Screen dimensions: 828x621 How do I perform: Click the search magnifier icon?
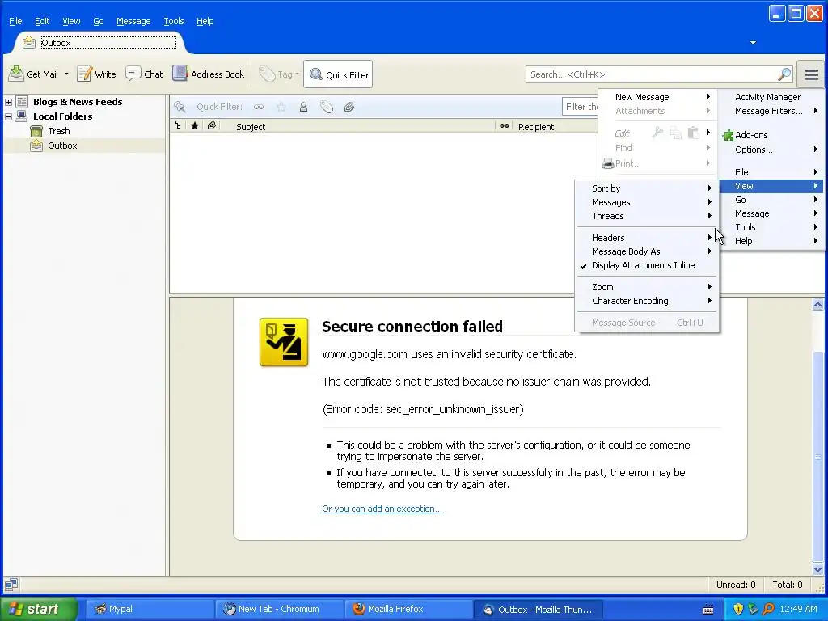(x=784, y=74)
